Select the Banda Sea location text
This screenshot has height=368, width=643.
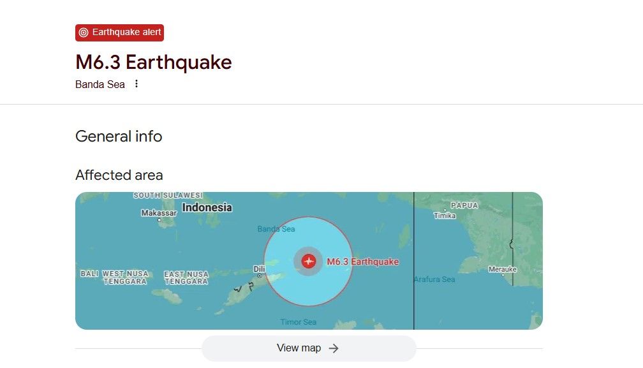point(100,84)
